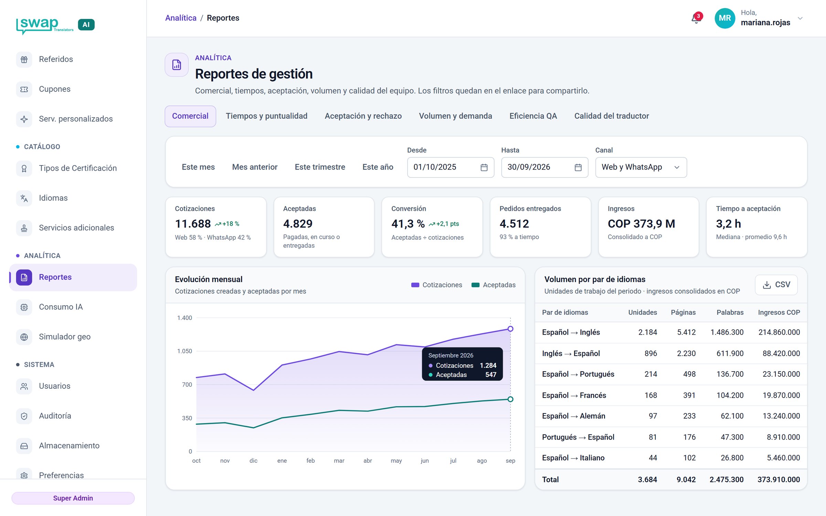Click the Auditoría shield icon
This screenshot has width=826, height=516.
pos(24,416)
